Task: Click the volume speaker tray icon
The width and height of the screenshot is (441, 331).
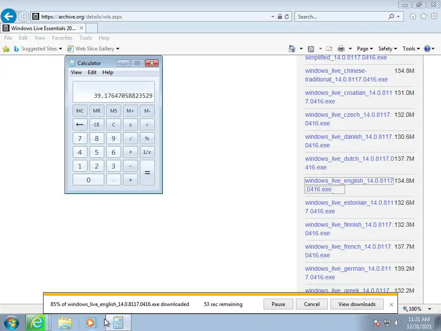Action: [x=398, y=323]
